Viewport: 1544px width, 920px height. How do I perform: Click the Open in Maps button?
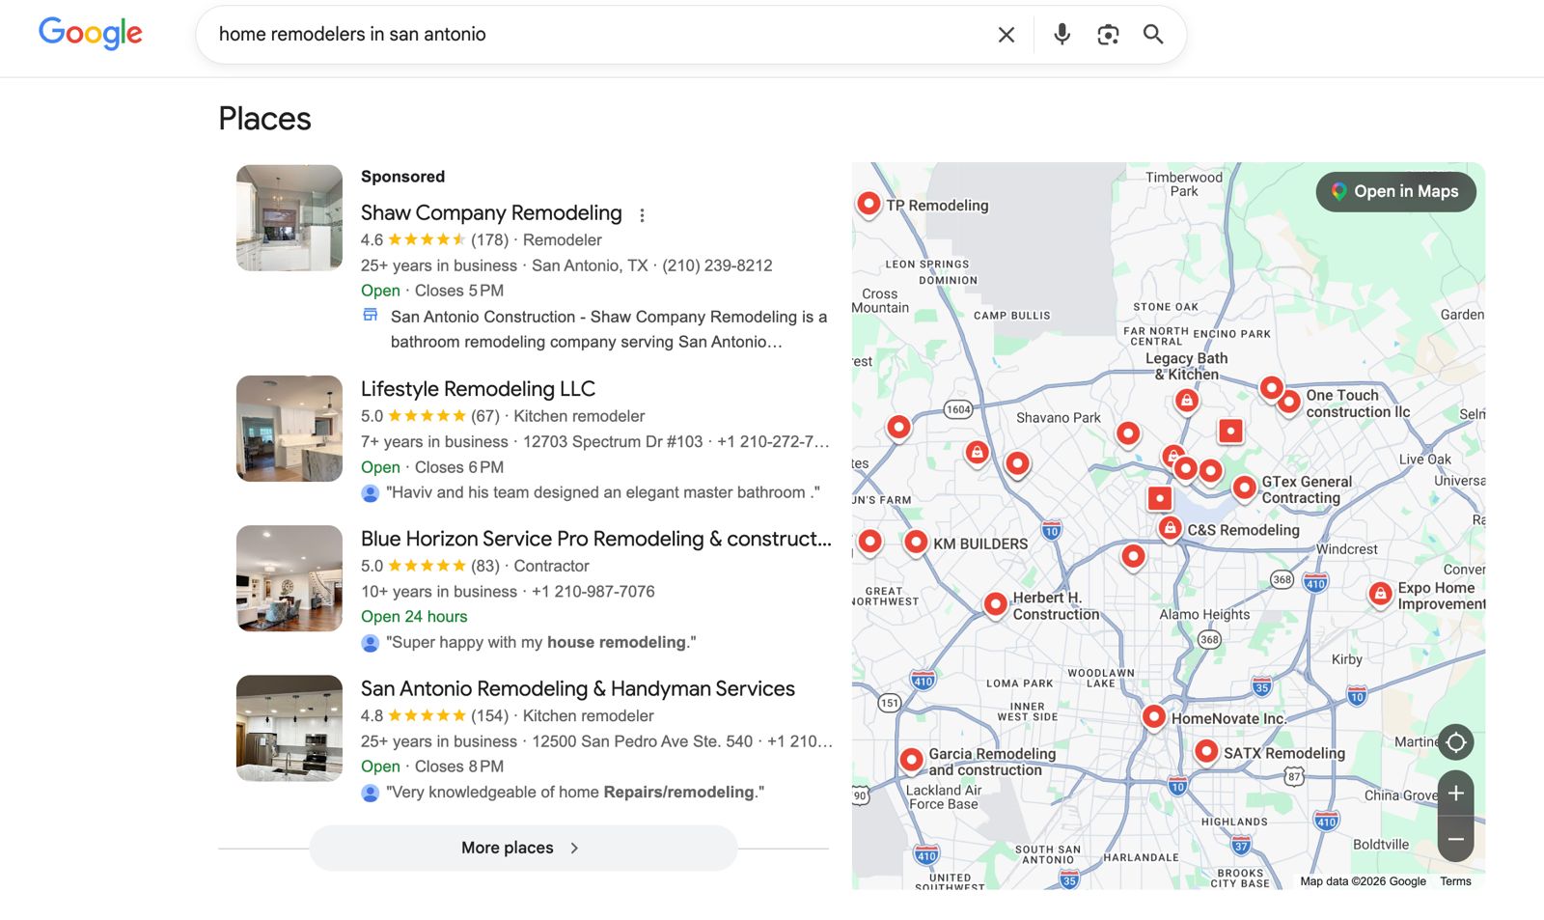(x=1395, y=191)
